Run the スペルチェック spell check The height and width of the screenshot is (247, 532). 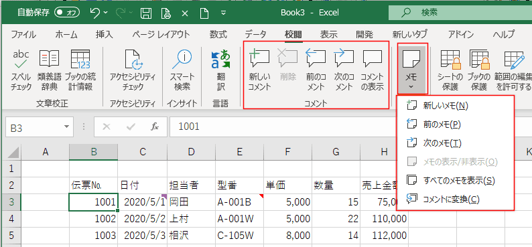tap(21, 70)
